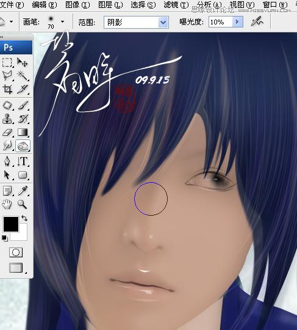This screenshot has width=297, height=330.
Task: Click the black foreground color swatch
Action: coord(11,224)
